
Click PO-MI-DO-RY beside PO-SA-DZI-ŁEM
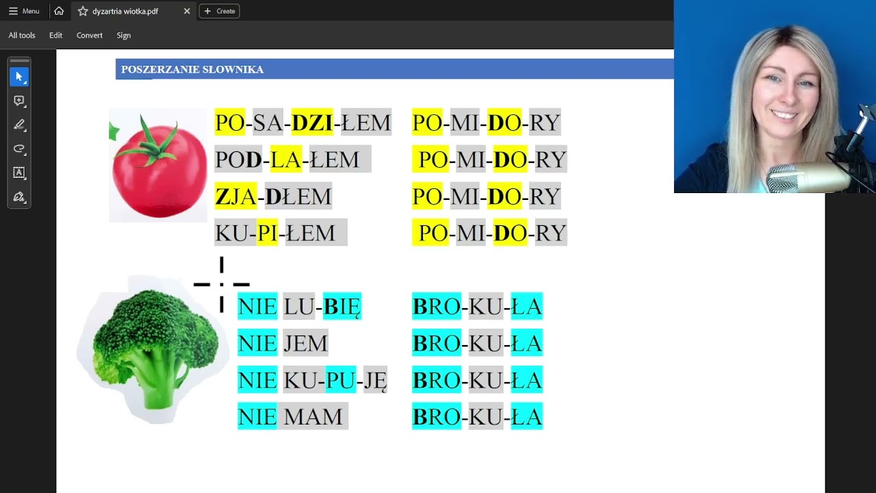(x=487, y=122)
